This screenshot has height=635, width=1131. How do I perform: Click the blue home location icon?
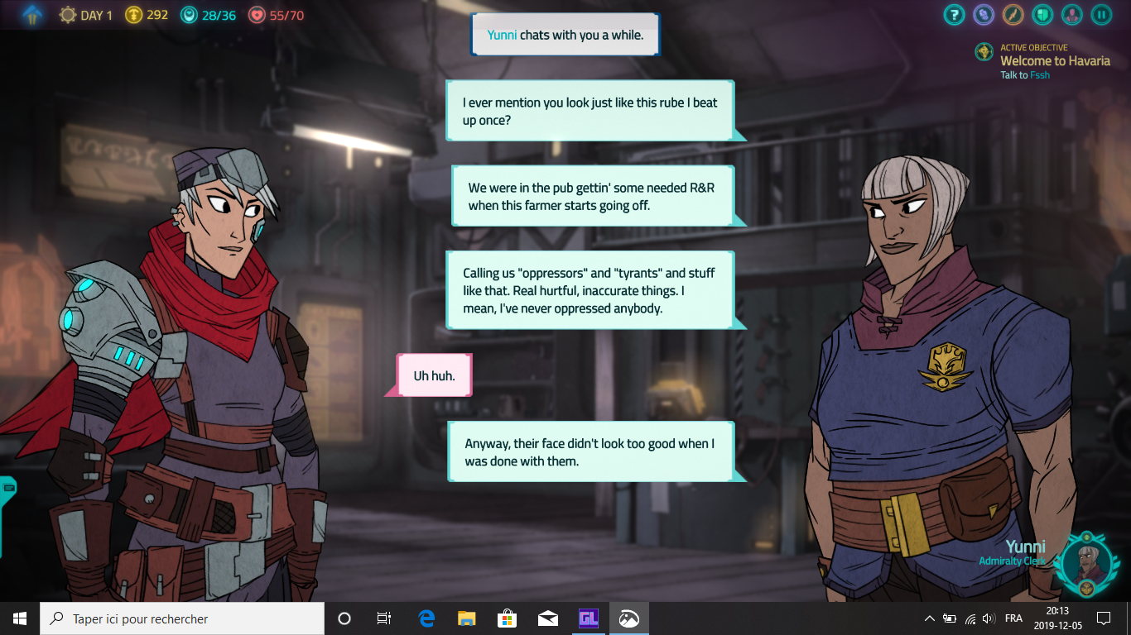(x=32, y=14)
